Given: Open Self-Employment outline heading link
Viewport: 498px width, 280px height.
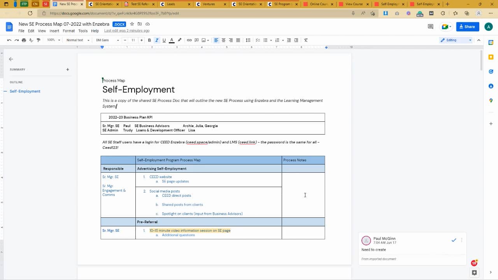Looking at the screenshot, I should pyautogui.click(x=25, y=91).
